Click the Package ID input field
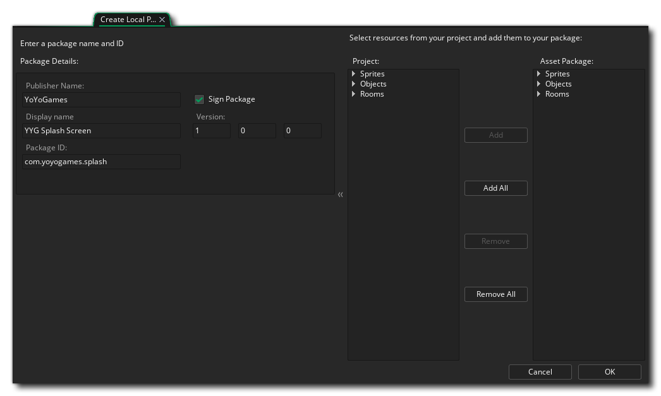 tap(101, 161)
